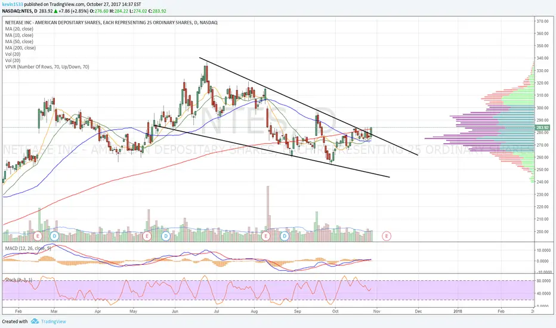
Task: Click the Mar label on time axis
Action: pyautogui.click(x=54, y=311)
